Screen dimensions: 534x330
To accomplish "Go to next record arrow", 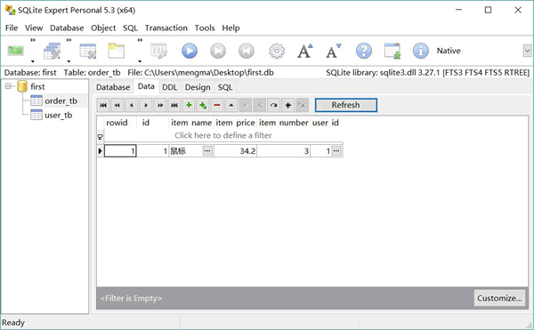I will (x=146, y=105).
